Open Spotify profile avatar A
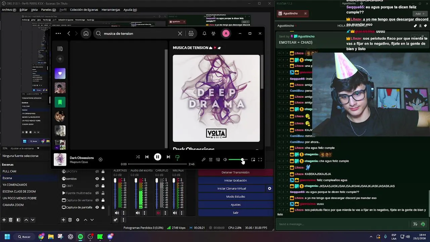Viewport: 430px width, 242px height. click(x=226, y=34)
